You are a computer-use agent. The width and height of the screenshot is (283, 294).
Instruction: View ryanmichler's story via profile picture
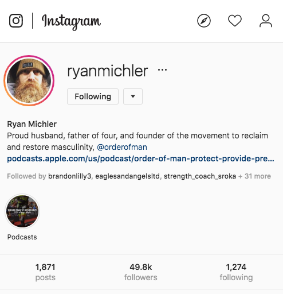point(29,80)
